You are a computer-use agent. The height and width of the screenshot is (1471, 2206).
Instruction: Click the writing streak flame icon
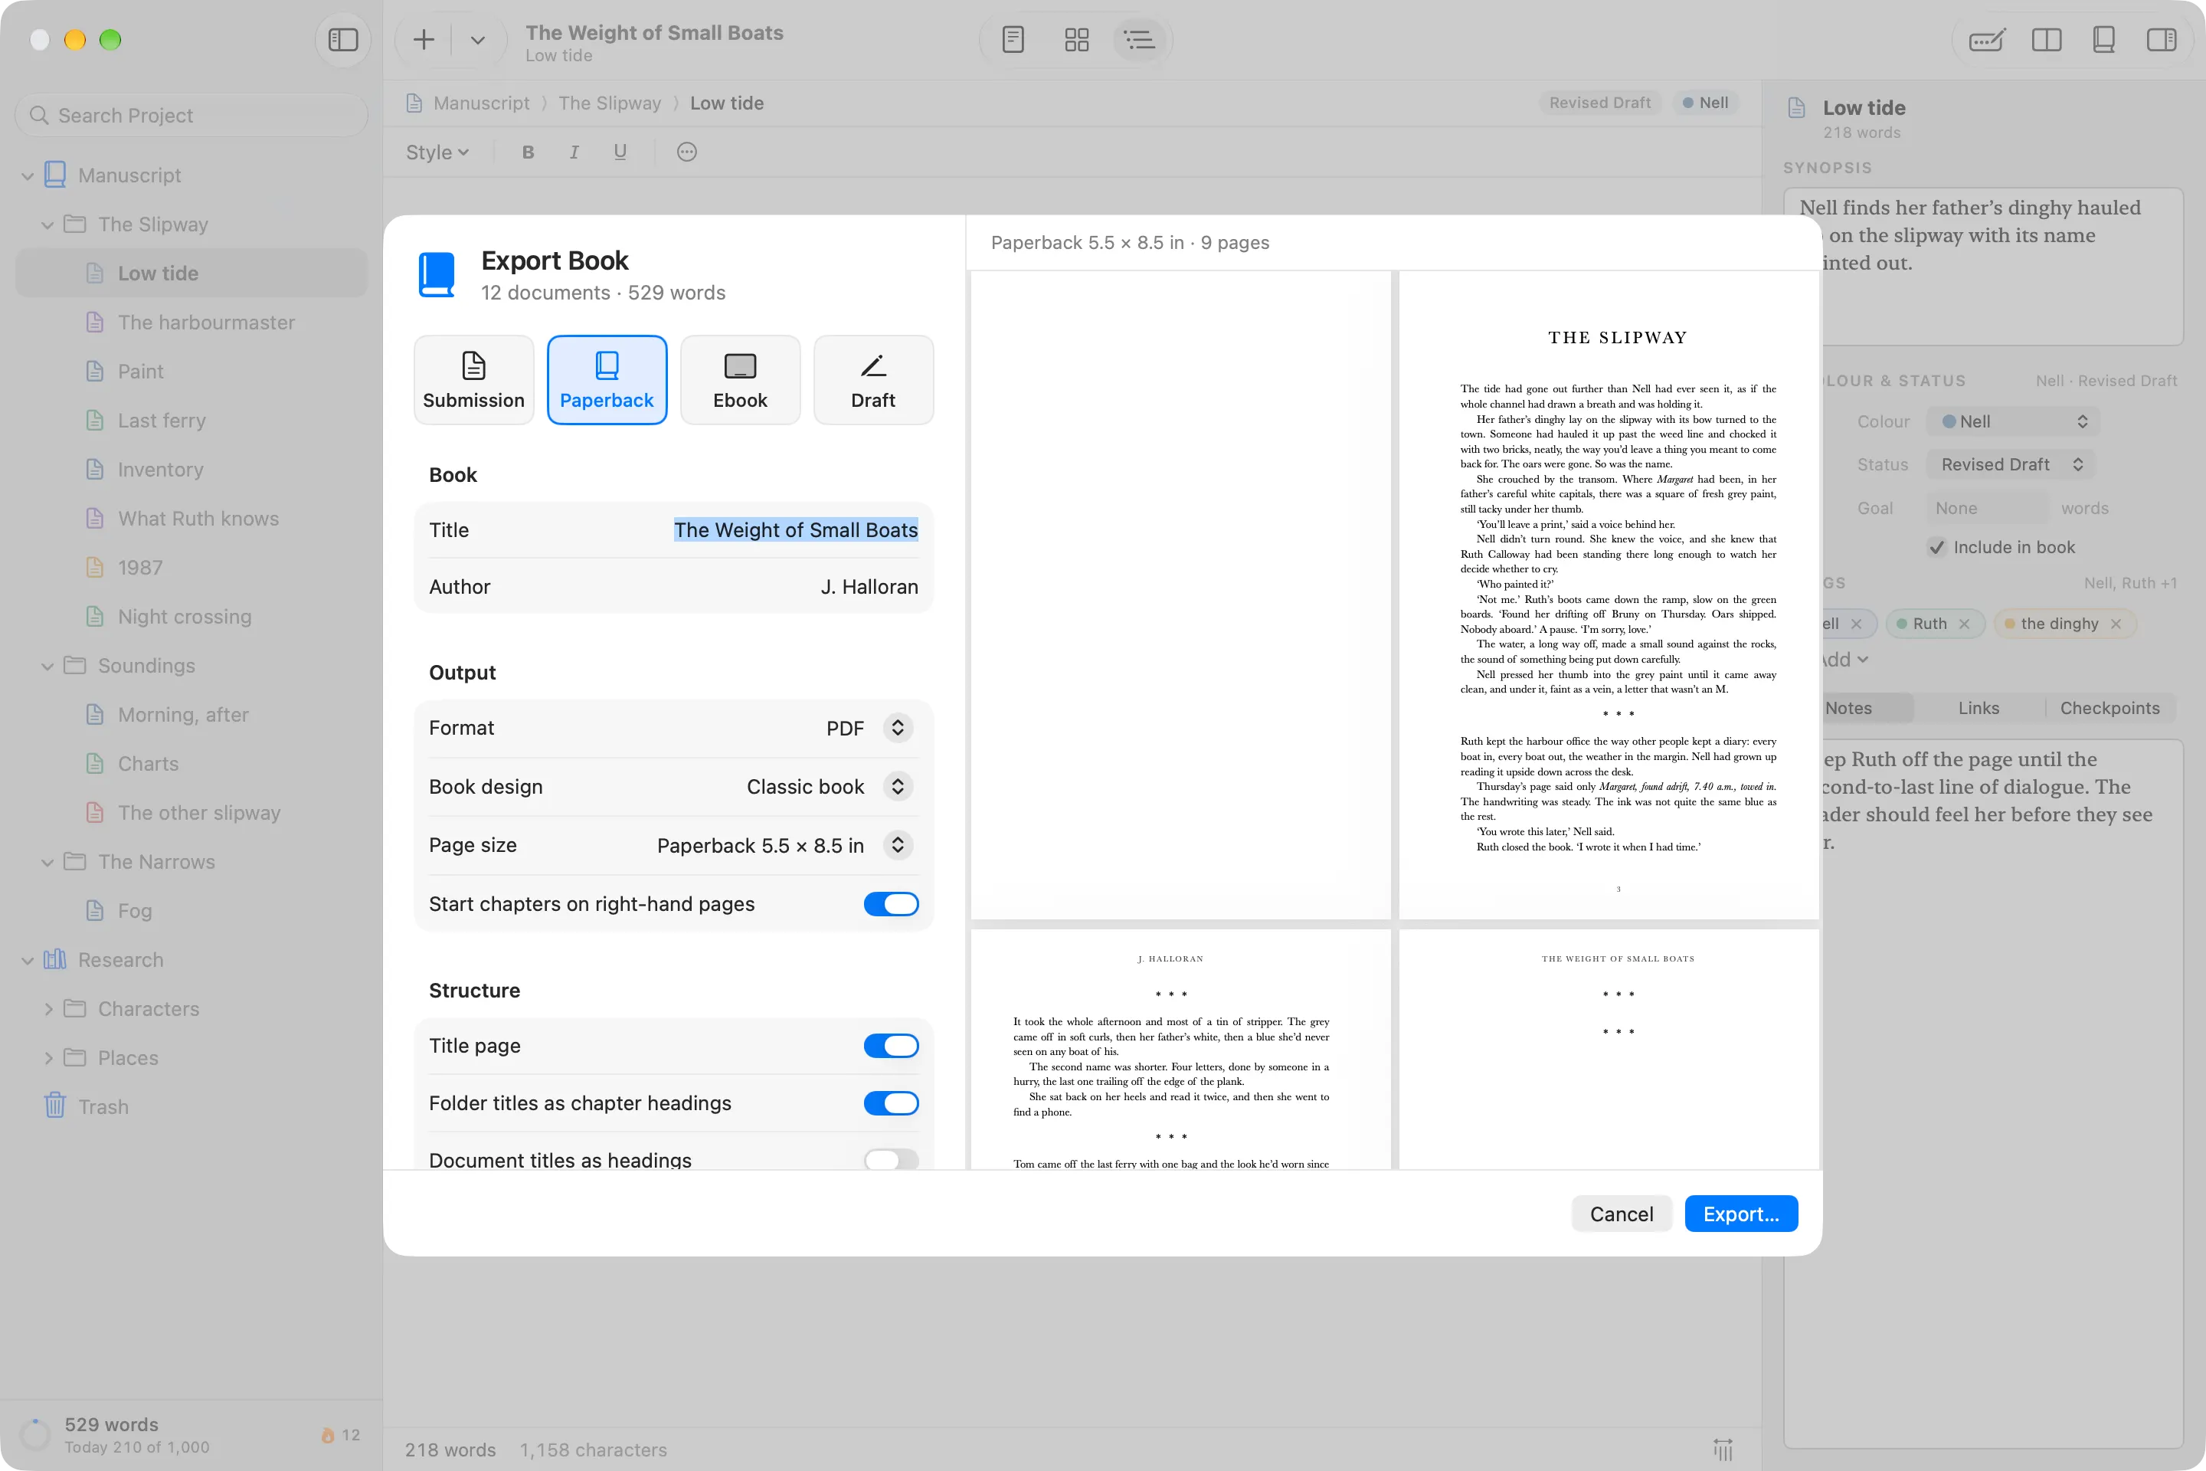327,1434
